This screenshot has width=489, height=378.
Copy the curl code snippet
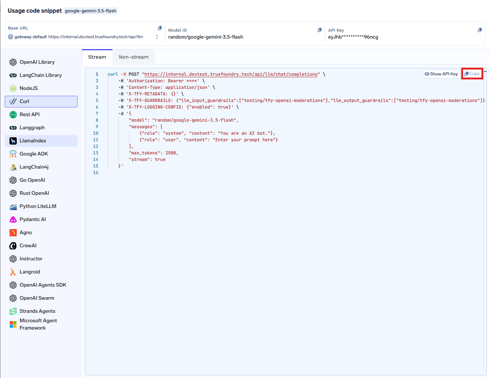472,74
